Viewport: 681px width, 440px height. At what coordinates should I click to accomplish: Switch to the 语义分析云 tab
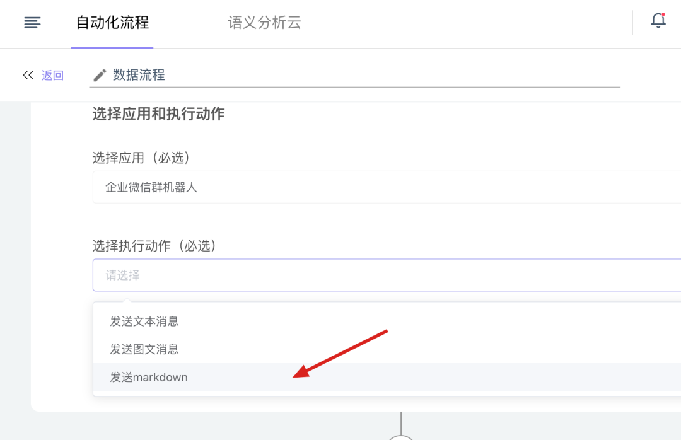click(264, 23)
